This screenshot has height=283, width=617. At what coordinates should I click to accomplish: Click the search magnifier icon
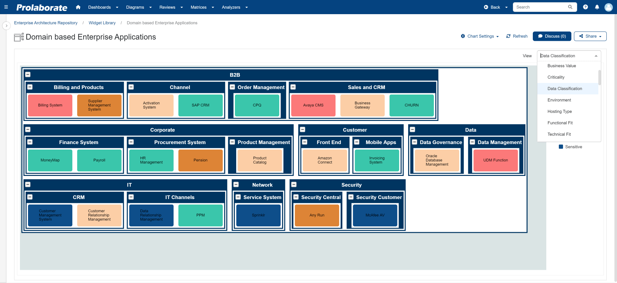[x=570, y=7]
